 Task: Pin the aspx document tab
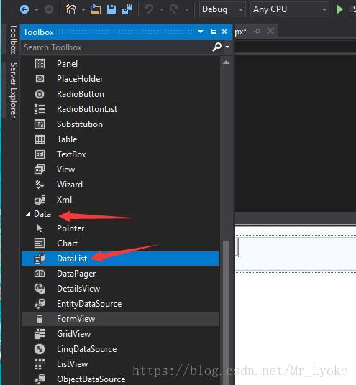coord(257,32)
